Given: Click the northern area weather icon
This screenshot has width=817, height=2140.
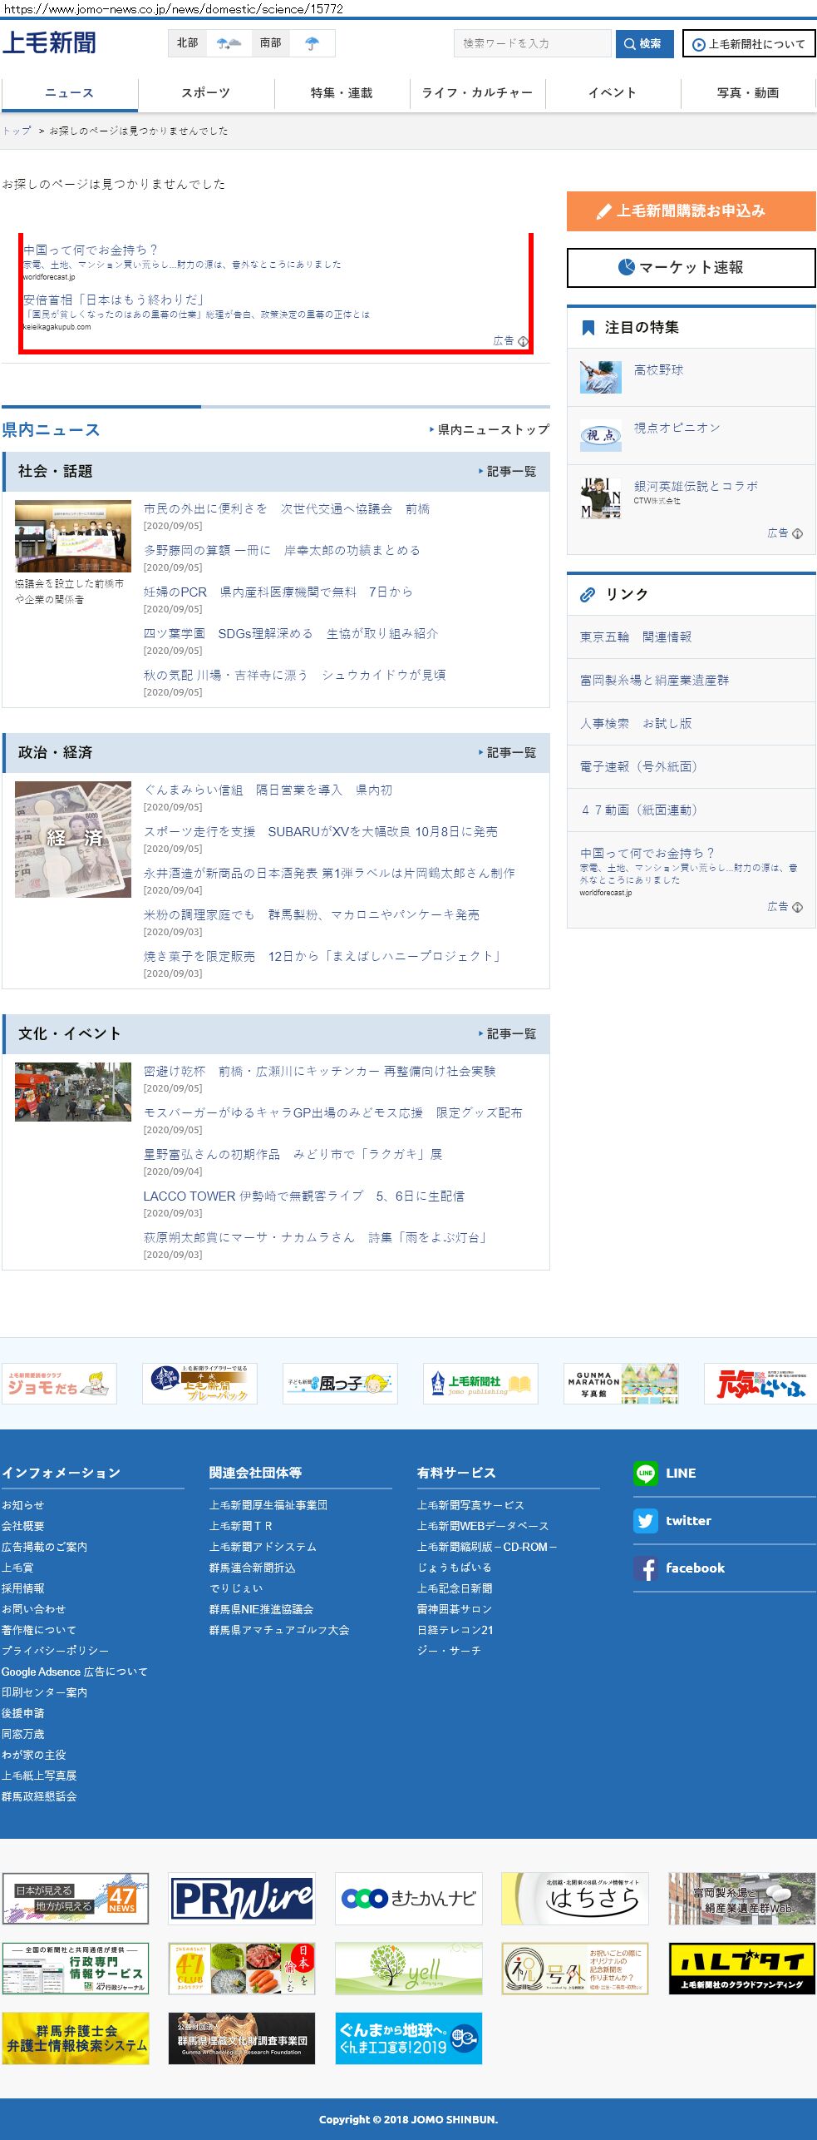Looking at the screenshot, I should (229, 43).
